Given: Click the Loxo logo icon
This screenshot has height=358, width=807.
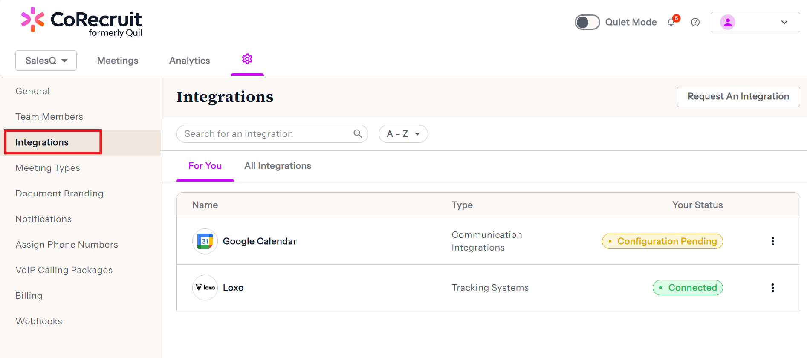Looking at the screenshot, I should click(205, 288).
